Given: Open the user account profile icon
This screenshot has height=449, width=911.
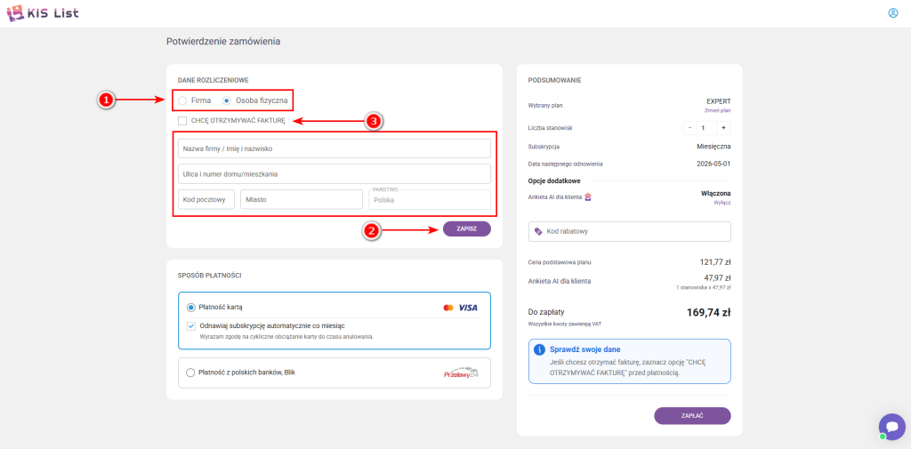Looking at the screenshot, I should (x=892, y=12).
